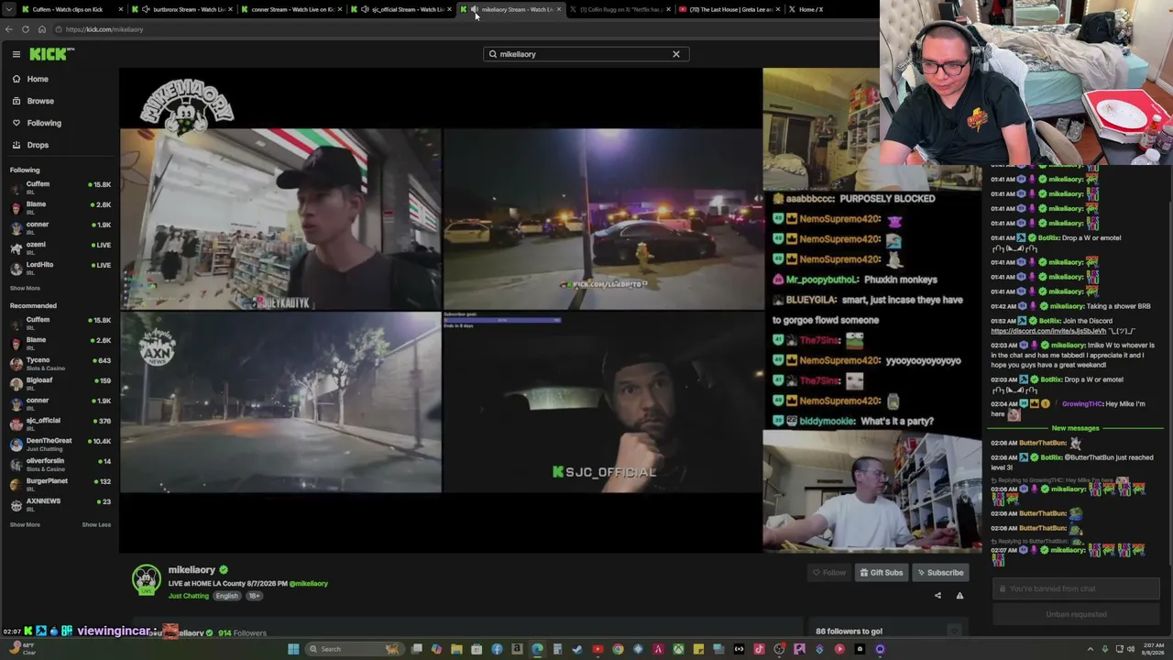This screenshot has width=1173, height=660.
Task: Open the Windows Start menu
Action: point(293,649)
